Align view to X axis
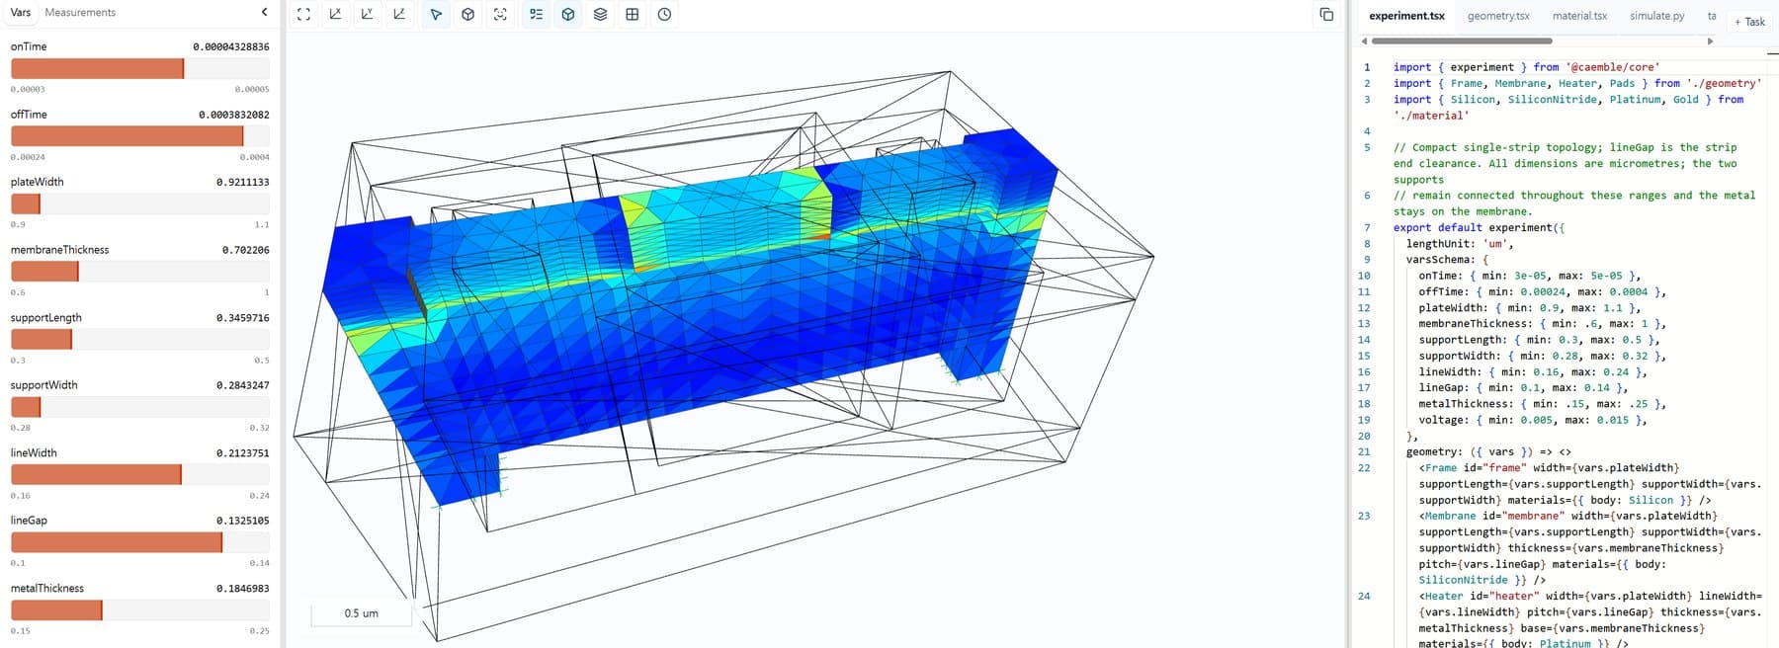Screen dimensions: 1779x648 point(335,14)
